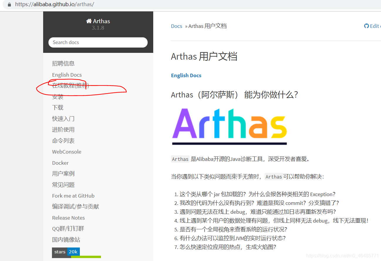Focus the Search docs input field

[x=98, y=42]
